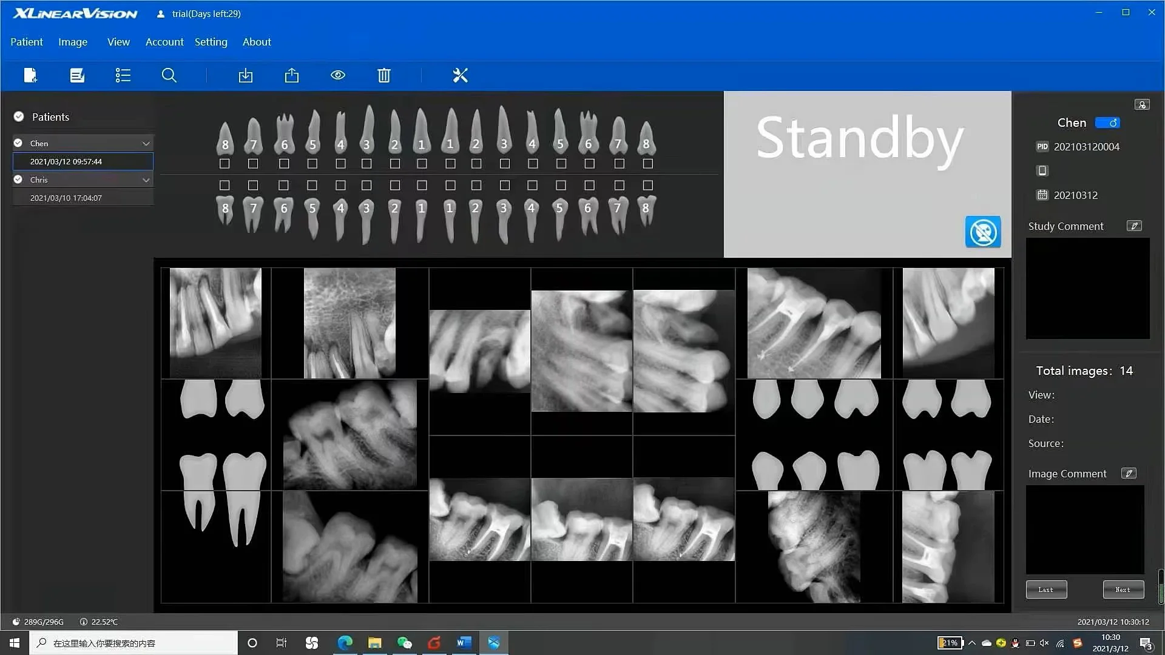1165x655 pixels.
Task: Open the edit patient record icon
Action: [x=77, y=75]
